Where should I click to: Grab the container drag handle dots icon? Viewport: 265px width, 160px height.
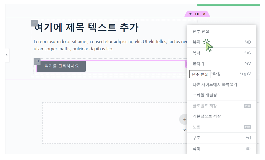coord(197,14)
